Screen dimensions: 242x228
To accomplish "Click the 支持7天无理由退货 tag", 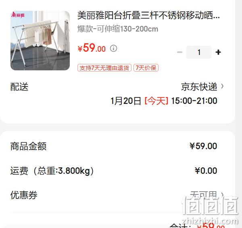I will [104, 68].
